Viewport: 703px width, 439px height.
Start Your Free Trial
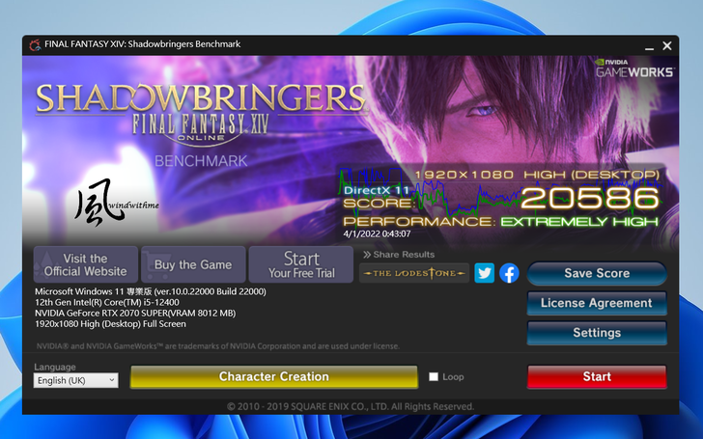click(x=301, y=264)
